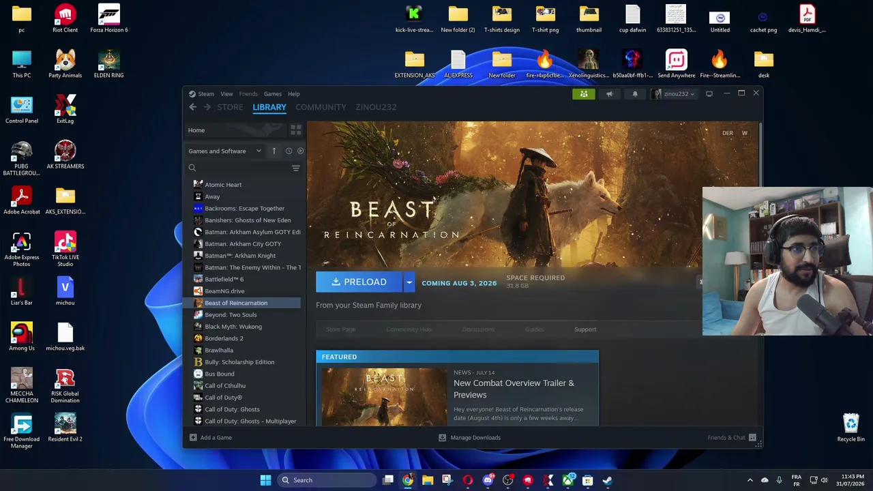Open the game's Store Page link
Screen dimensions: 873x491
(340, 329)
